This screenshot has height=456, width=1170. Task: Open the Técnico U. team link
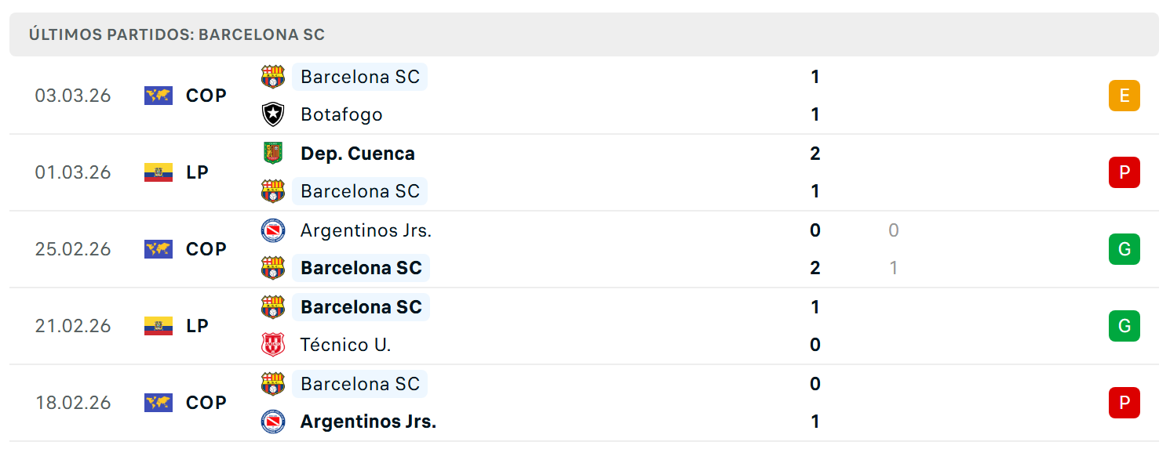click(x=345, y=345)
